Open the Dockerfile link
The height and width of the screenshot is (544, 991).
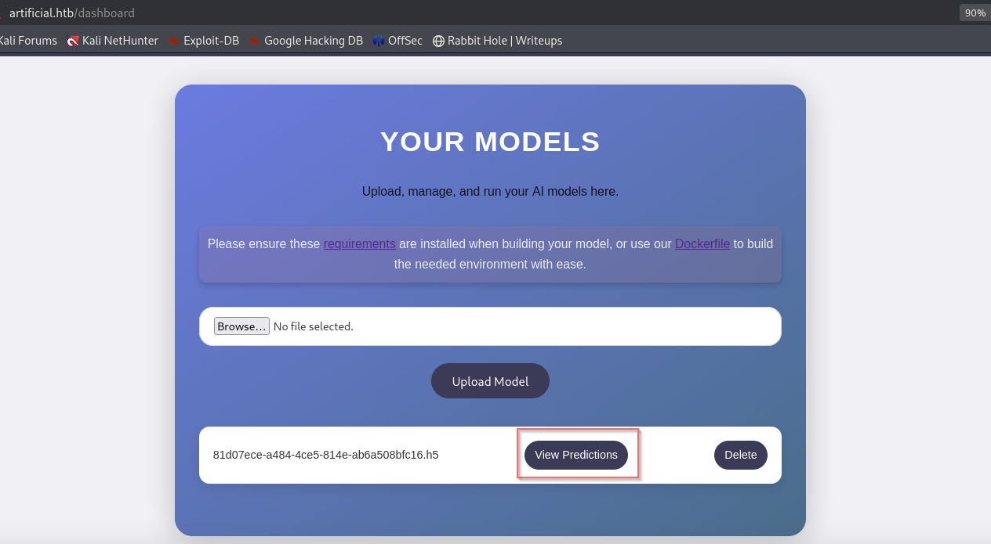tap(702, 243)
